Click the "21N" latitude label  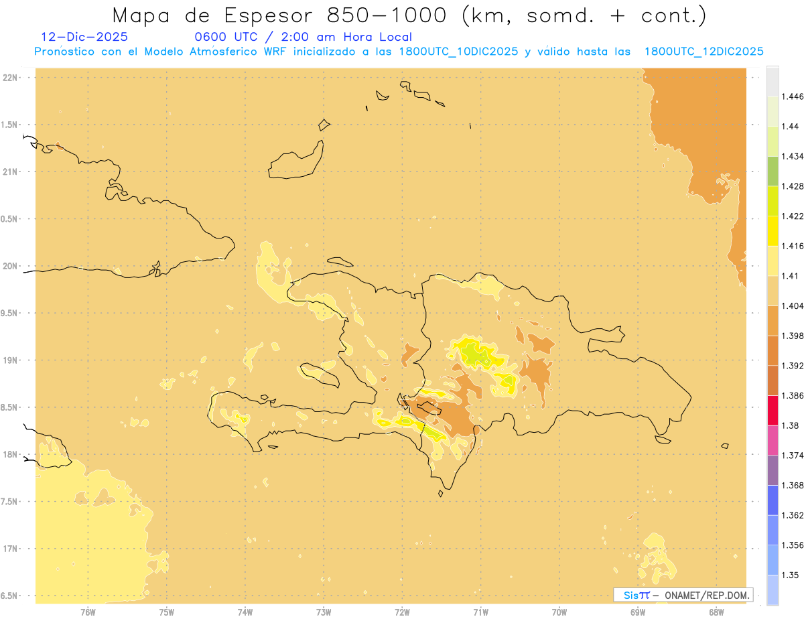click(x=11, y=171)
